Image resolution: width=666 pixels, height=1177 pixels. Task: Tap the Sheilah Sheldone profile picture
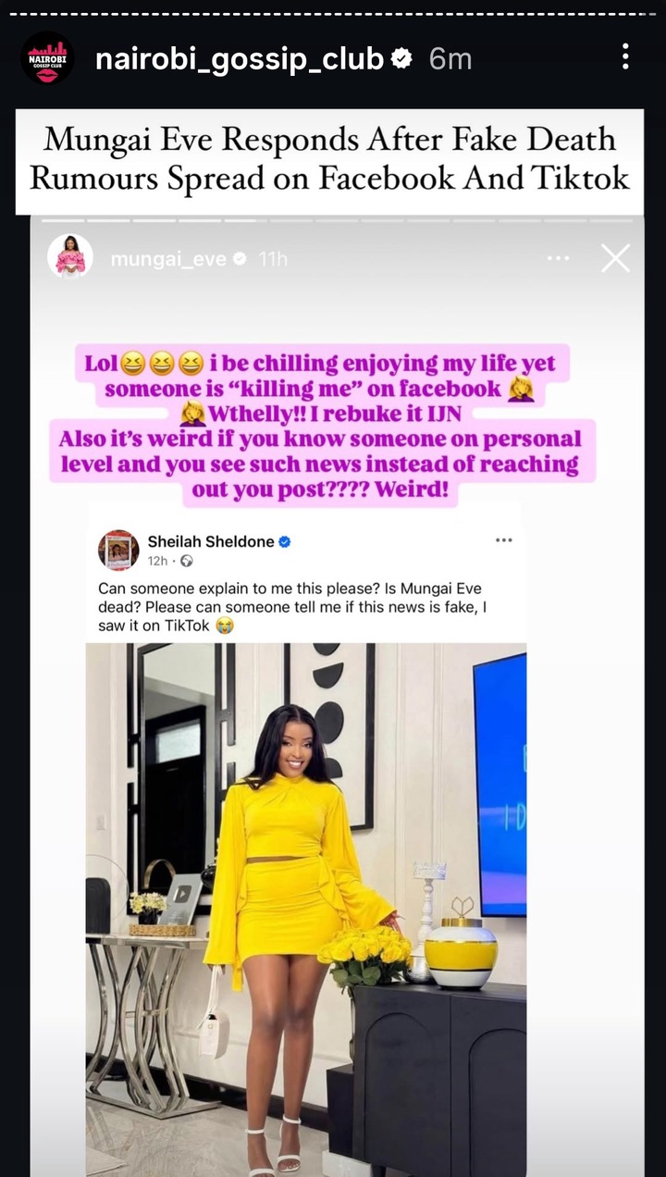tap(118, 551)
